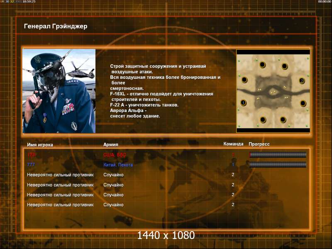Screen dimensions: 332x249
Task: Click army entry "Китай, Пехота"
Action: tap(118, 165)
